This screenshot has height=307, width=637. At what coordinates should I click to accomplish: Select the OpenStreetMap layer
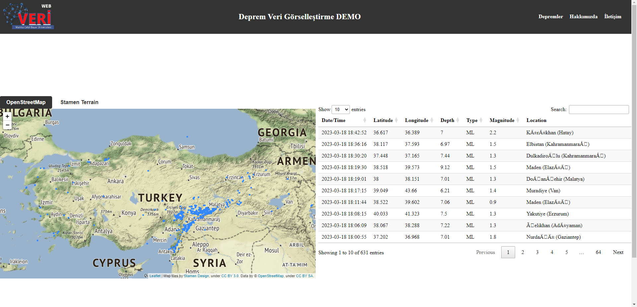pos(26,102)
